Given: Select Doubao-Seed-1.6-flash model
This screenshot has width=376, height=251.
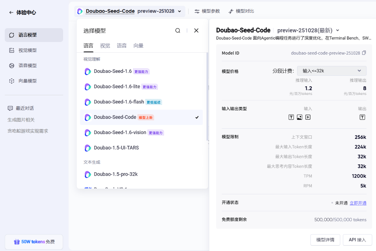Looking at the screenshot, I should (x=141, y=102).
